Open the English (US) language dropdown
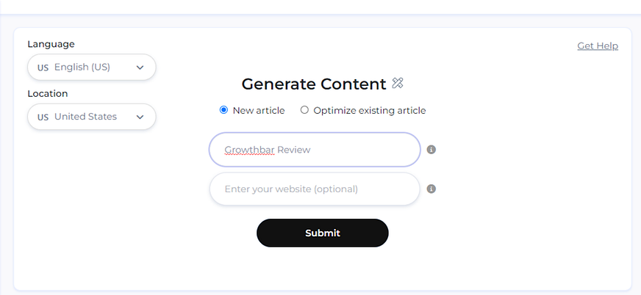This screenshot has height=295, width=641. (x=91, y=68)
